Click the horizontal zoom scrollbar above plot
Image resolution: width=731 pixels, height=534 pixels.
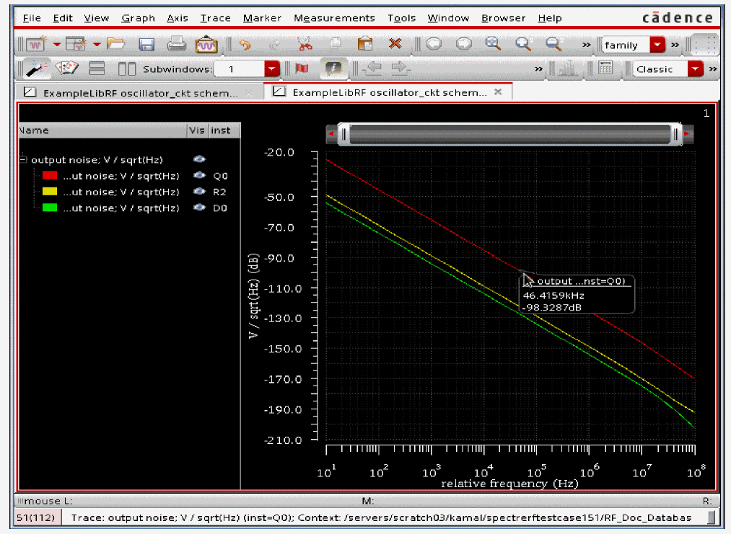tap(509, 134)
